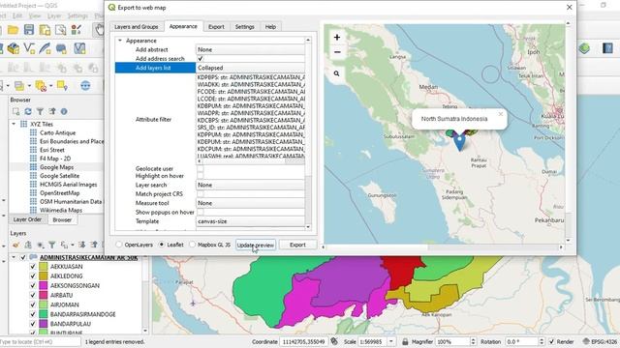Click the Browser info properties icon

click(64, 112)
